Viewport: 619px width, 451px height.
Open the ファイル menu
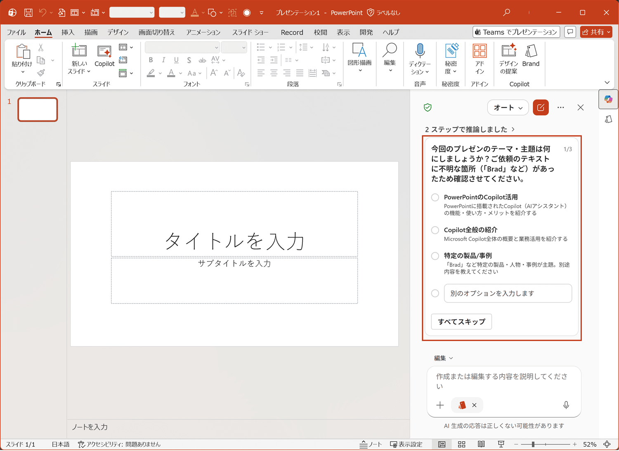(x=16, y=32)
